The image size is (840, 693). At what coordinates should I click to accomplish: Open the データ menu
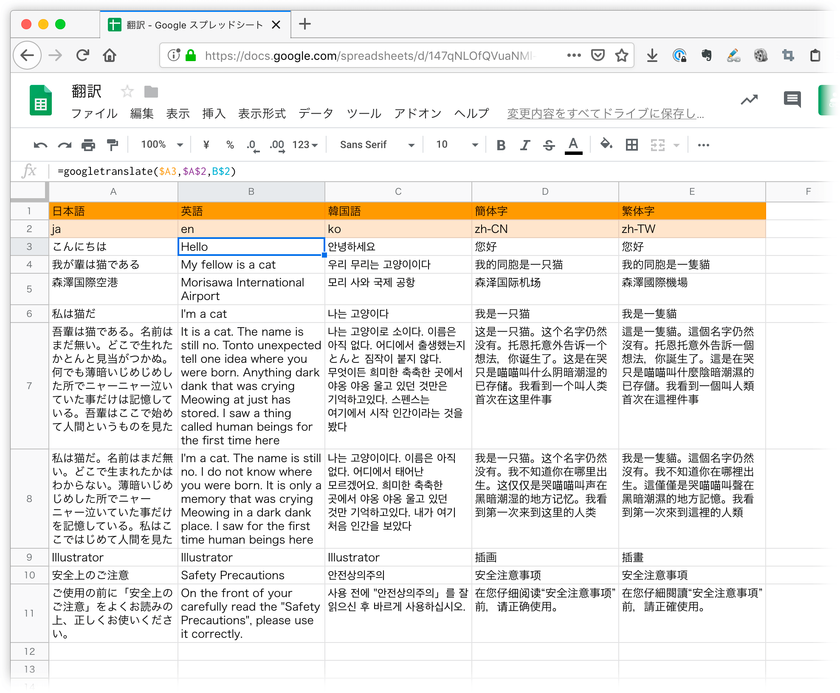point(316,114)
